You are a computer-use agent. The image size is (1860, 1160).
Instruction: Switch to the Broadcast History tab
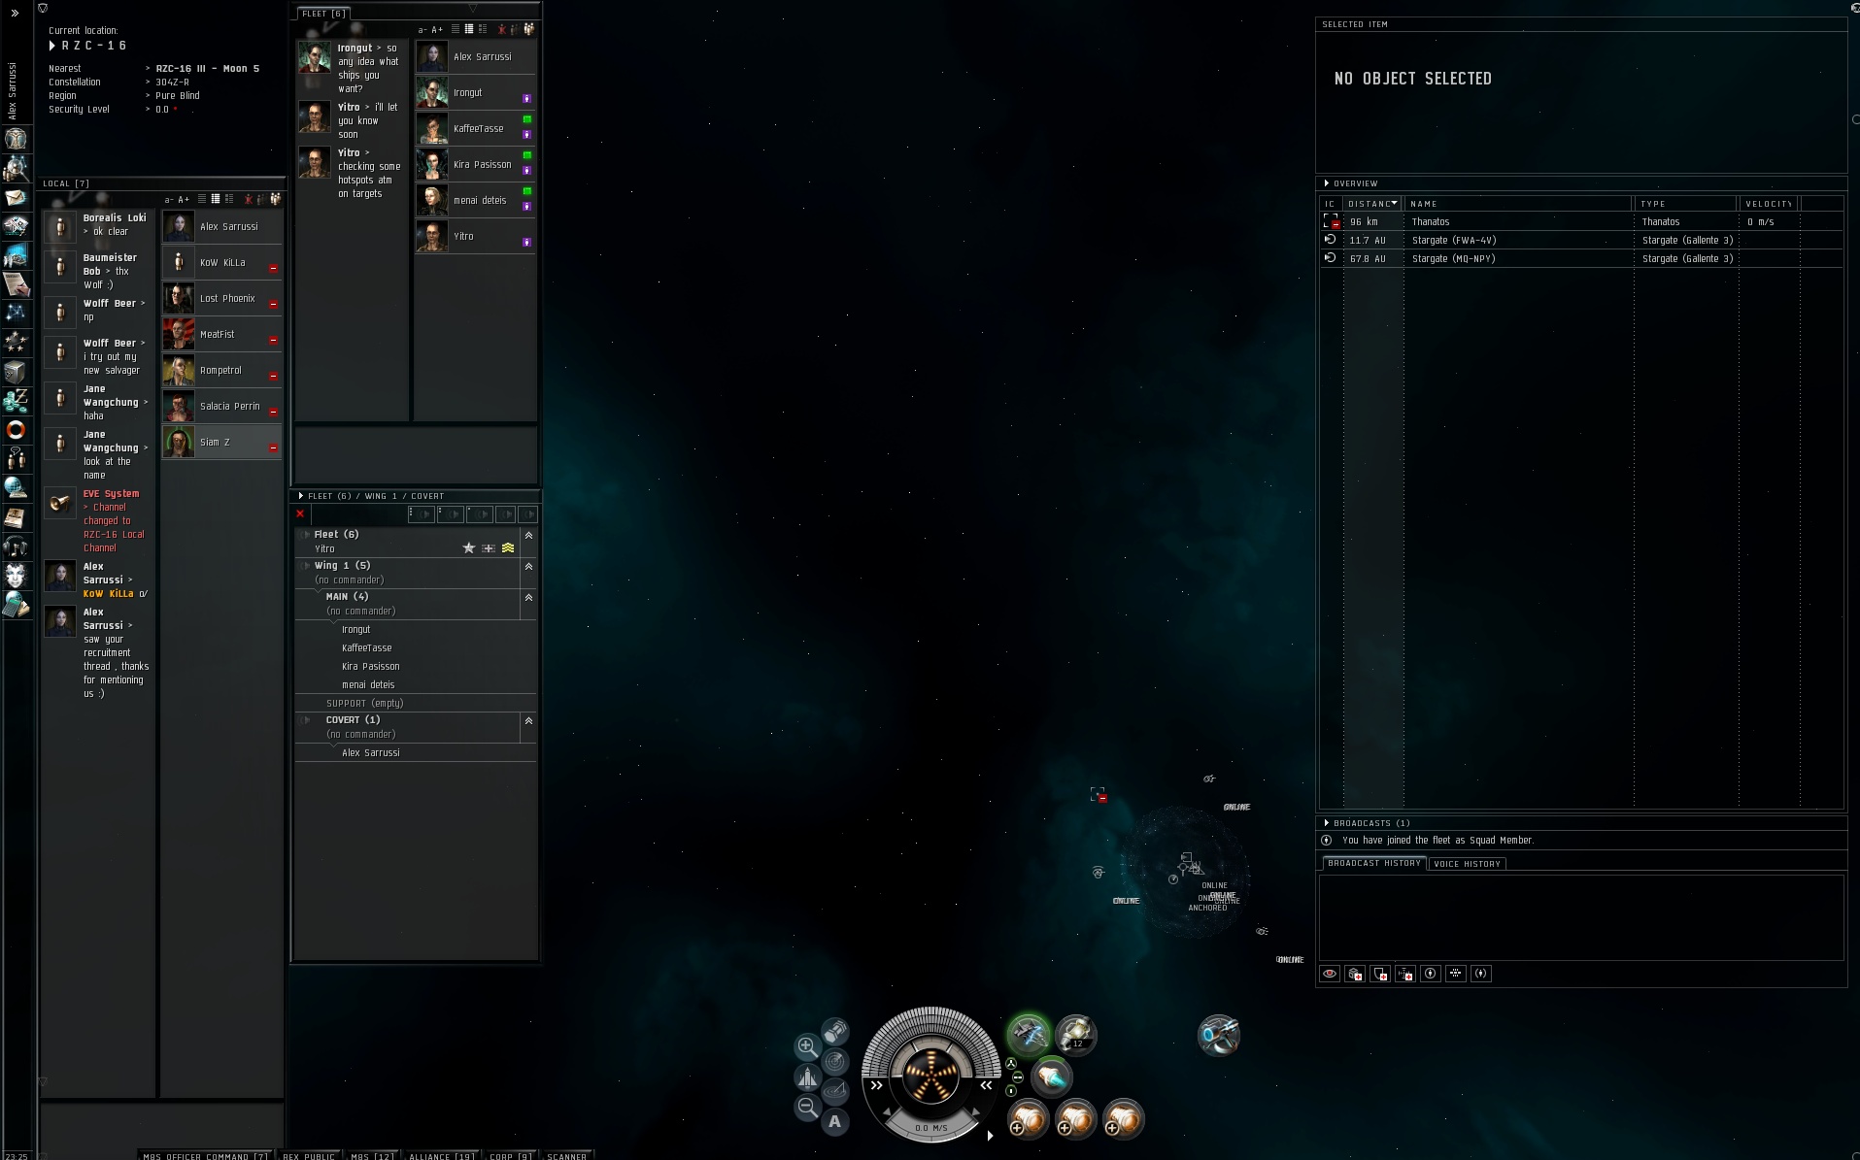coord(1373,863)
